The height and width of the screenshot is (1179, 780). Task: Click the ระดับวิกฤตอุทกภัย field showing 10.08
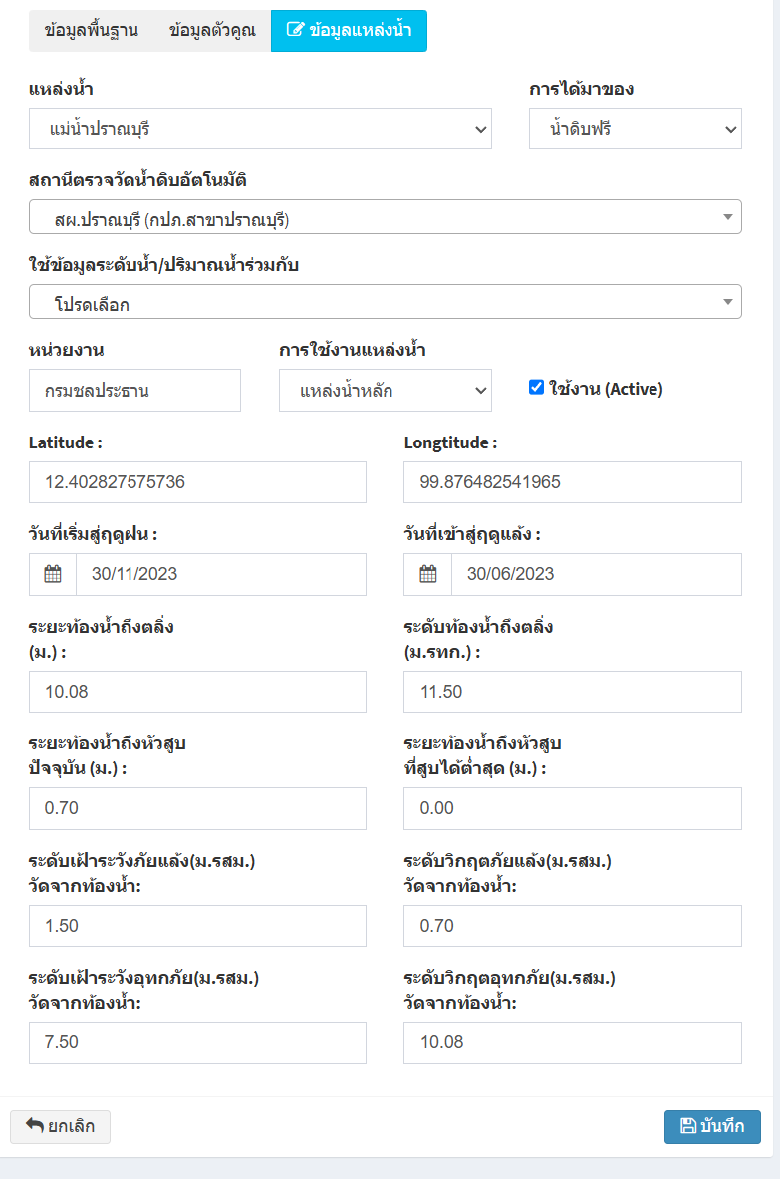573,1042
